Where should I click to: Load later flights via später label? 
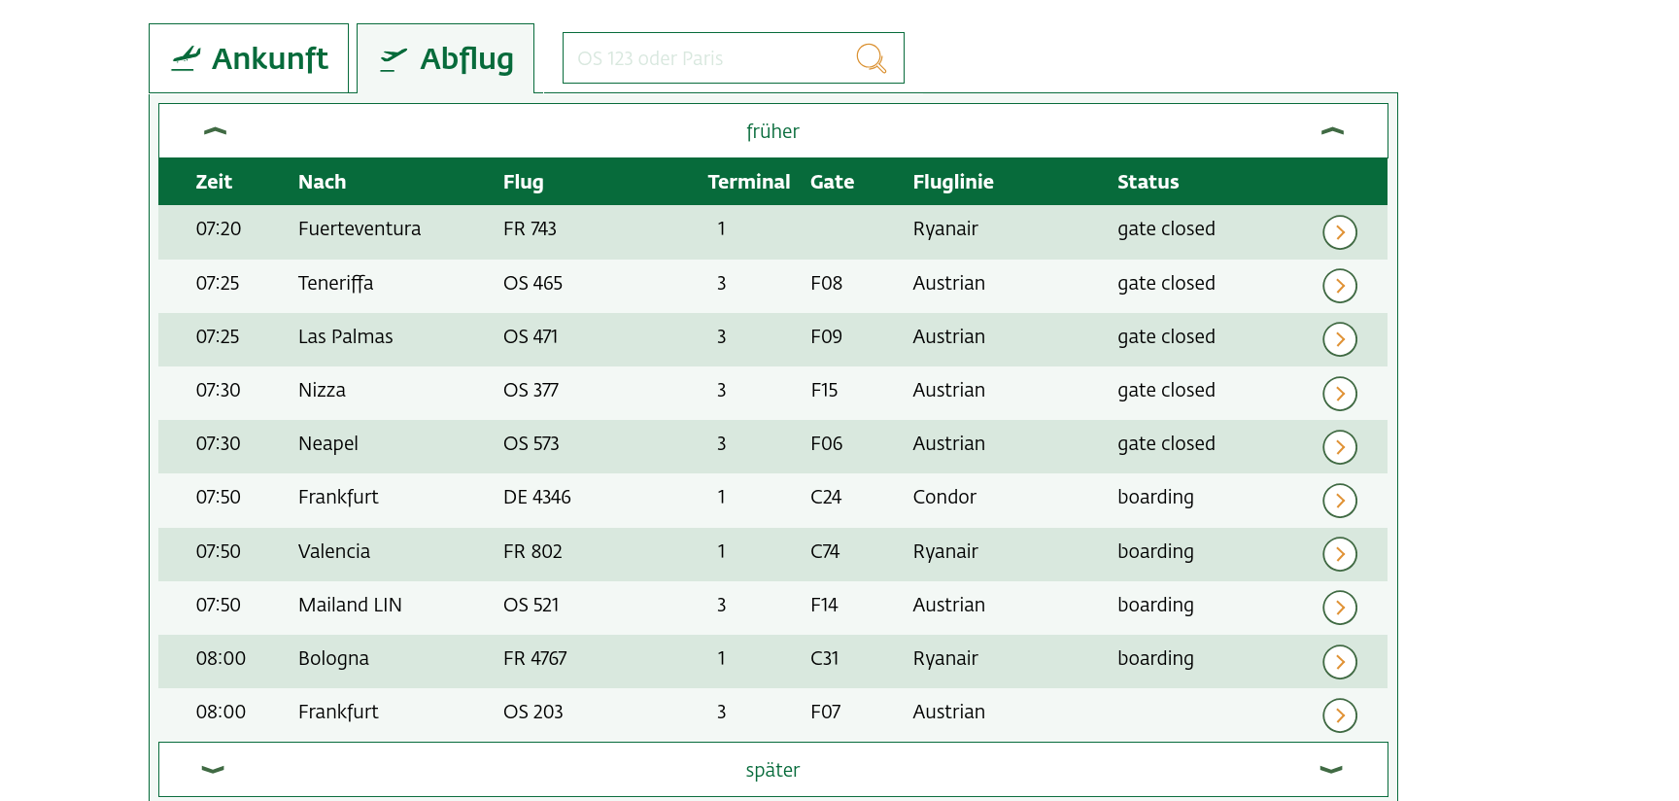click(772, 770)
